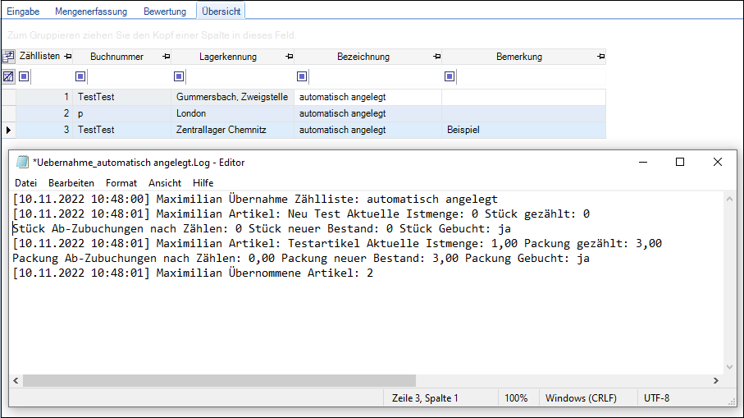
Task: Pin the Buchnummer column
Action: tap(167, 57)
